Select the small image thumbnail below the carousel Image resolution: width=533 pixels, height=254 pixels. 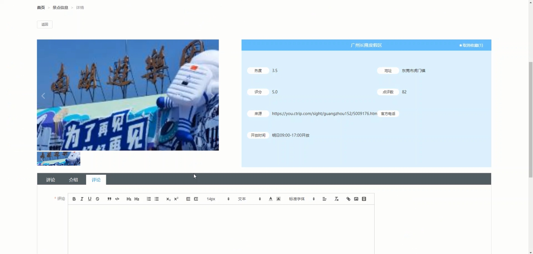[x=58, y=158]
